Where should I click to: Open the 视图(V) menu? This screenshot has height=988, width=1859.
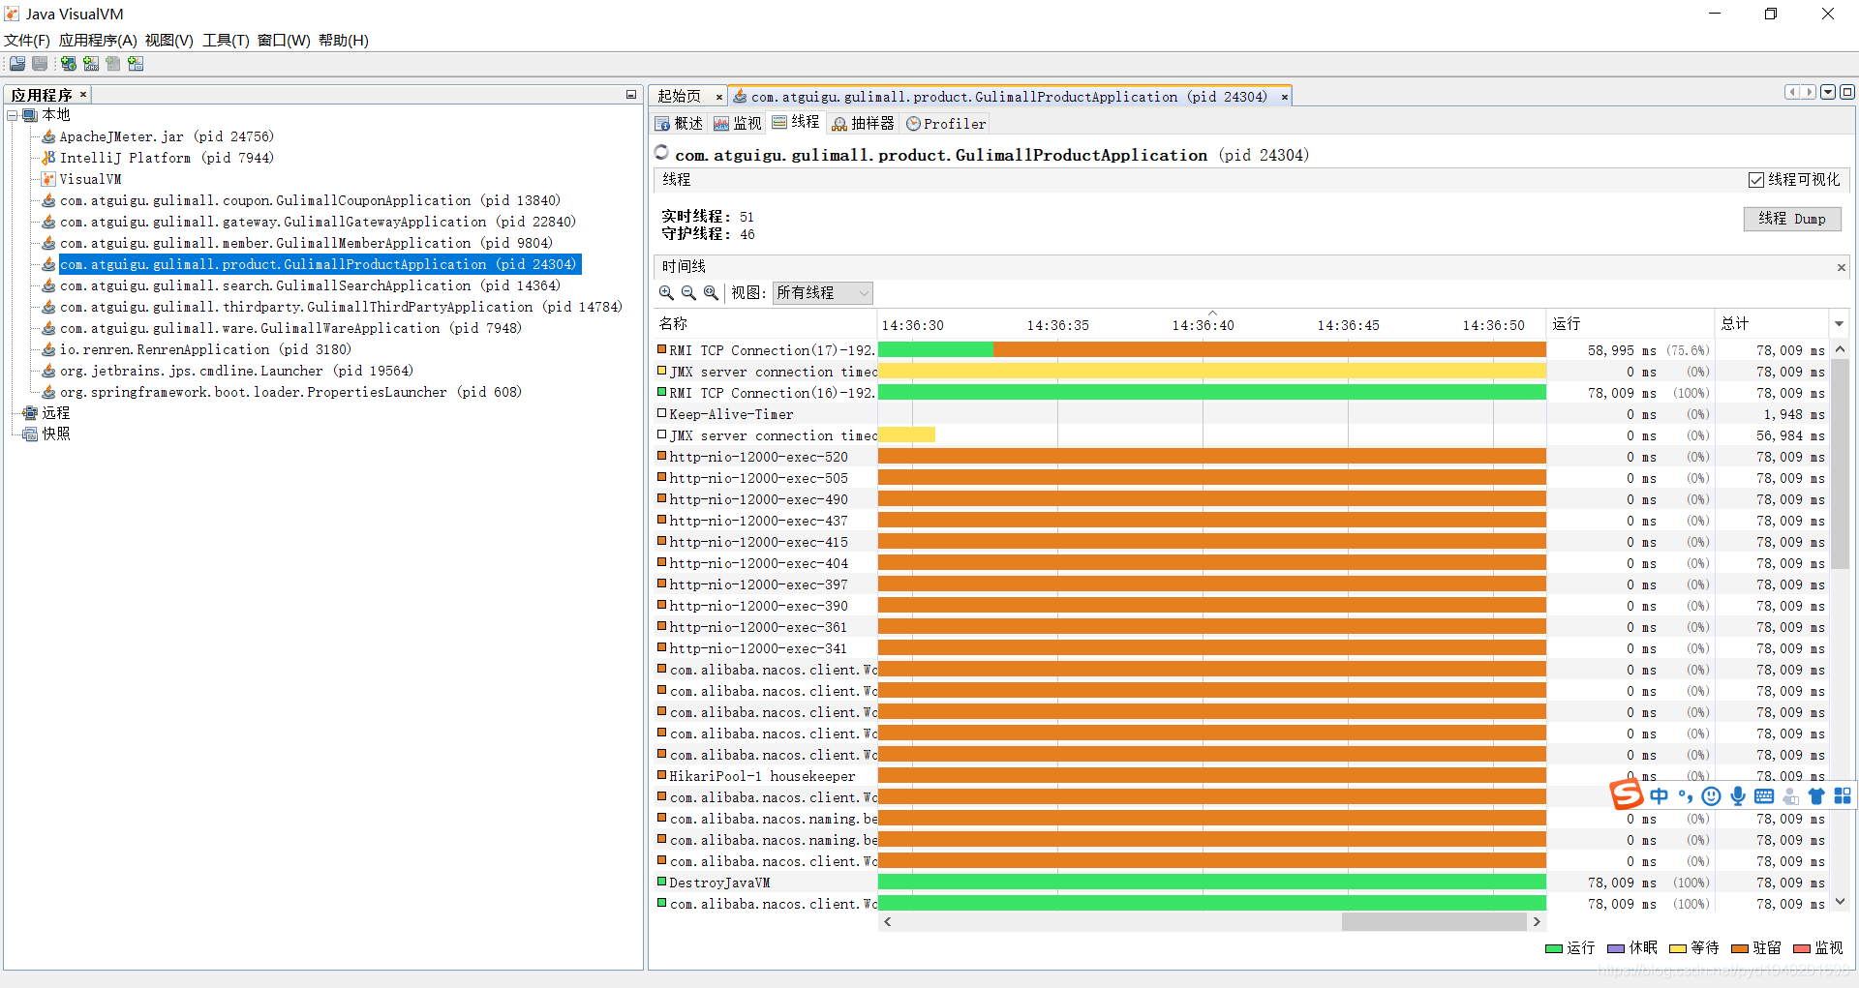coord(169,40)
